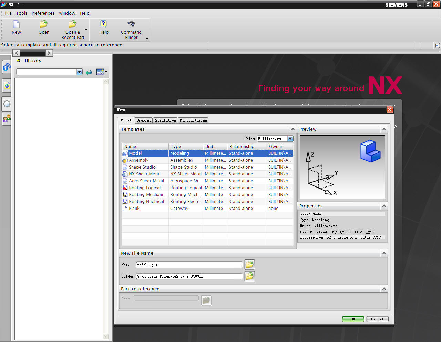The width and height of the screenshot is (441, 342).
Task: Click the Assembly template row icon
Action: coord(125,160)
